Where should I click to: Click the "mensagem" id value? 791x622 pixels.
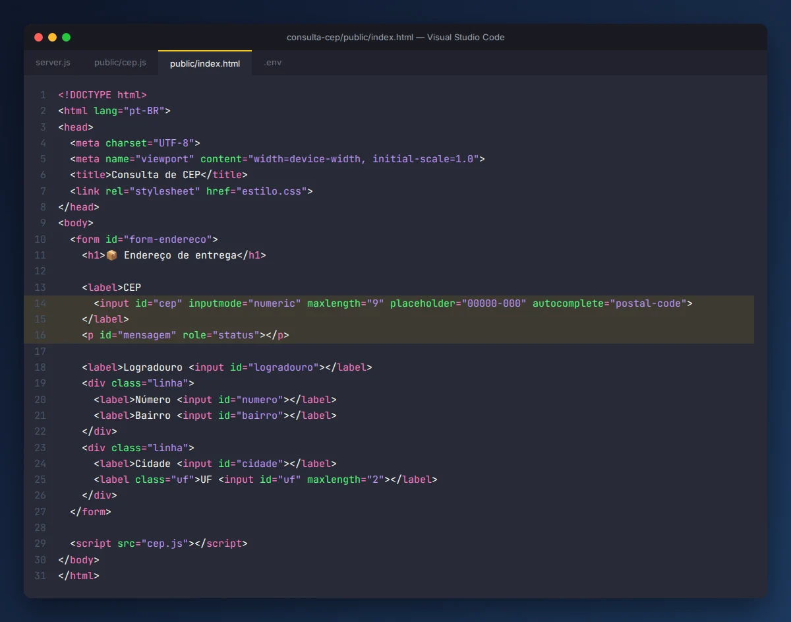pos(147,335)
